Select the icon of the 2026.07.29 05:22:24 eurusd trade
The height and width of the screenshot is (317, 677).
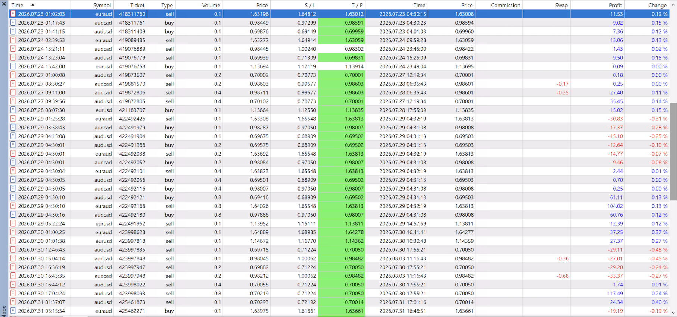coord(13,223)
